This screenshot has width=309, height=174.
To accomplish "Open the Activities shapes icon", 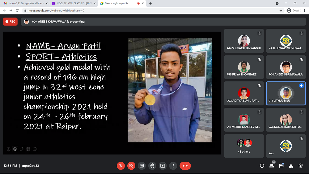I will click(x=291, y=166).
